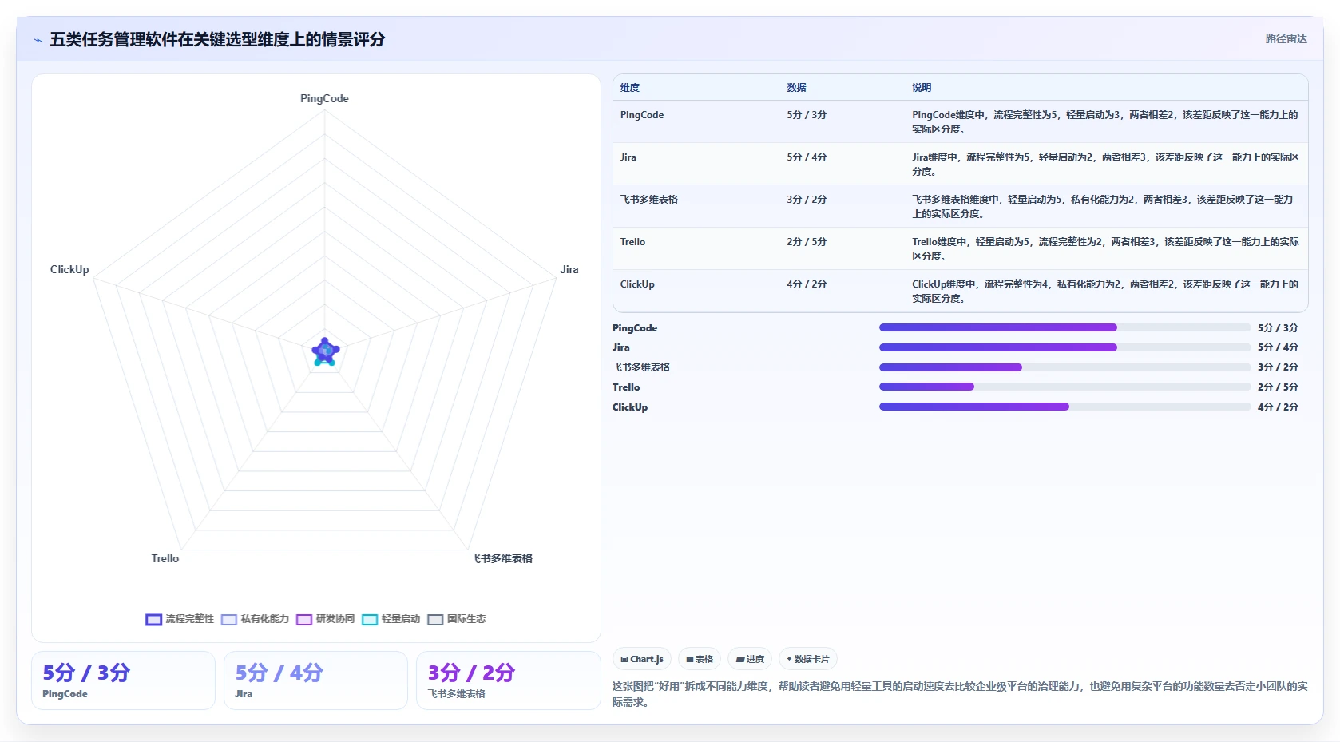This screenshot has width=1340, height=742.
Task: Click the Jira label beside the progress bars
Action: [x=621, y=347]
